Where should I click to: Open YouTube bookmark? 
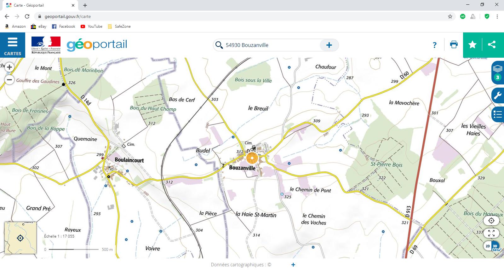(91, 26)
